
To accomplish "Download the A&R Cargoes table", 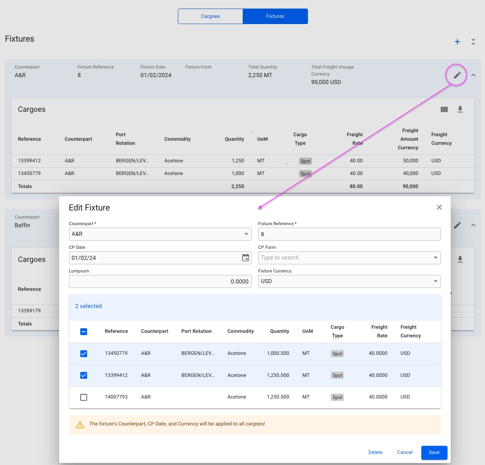I will [x=460, y=109].
